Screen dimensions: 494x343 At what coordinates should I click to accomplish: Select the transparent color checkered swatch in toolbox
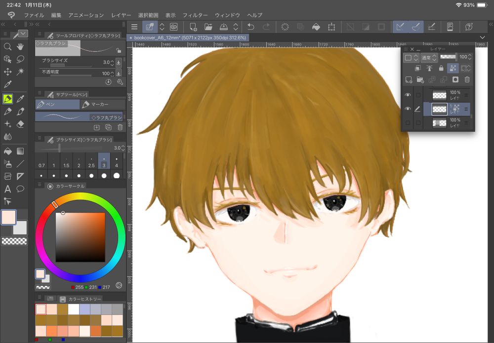tap(14, 241)
